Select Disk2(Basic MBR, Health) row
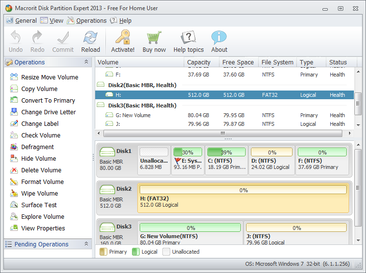The width and height of the screenshot is (366, 273). click(224, 85)
